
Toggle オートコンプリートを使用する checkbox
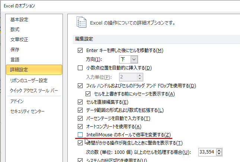[x=80, y=127]
